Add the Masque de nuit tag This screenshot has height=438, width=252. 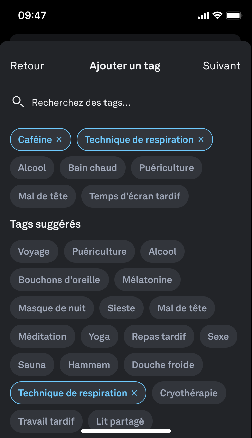[x=52, y=308]
